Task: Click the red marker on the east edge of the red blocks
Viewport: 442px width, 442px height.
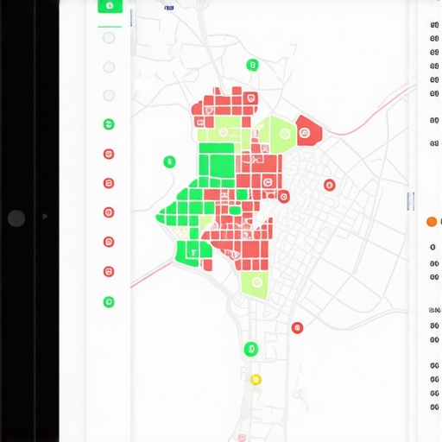Action: coord(284,197)
